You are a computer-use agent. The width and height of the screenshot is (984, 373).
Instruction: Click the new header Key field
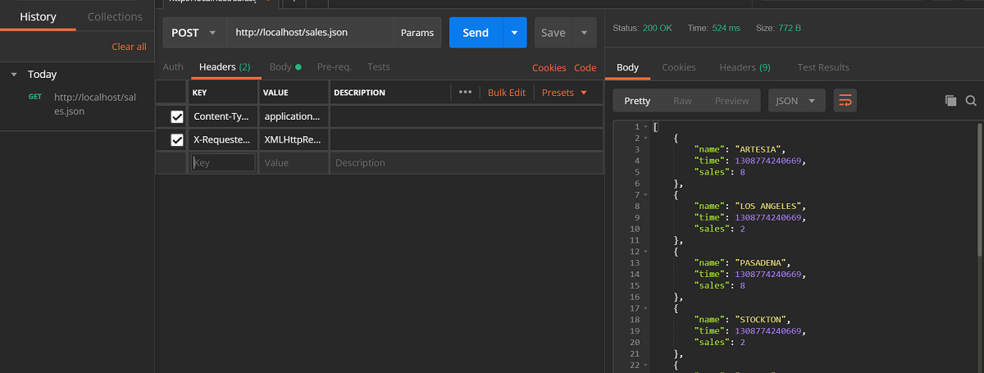223,162
